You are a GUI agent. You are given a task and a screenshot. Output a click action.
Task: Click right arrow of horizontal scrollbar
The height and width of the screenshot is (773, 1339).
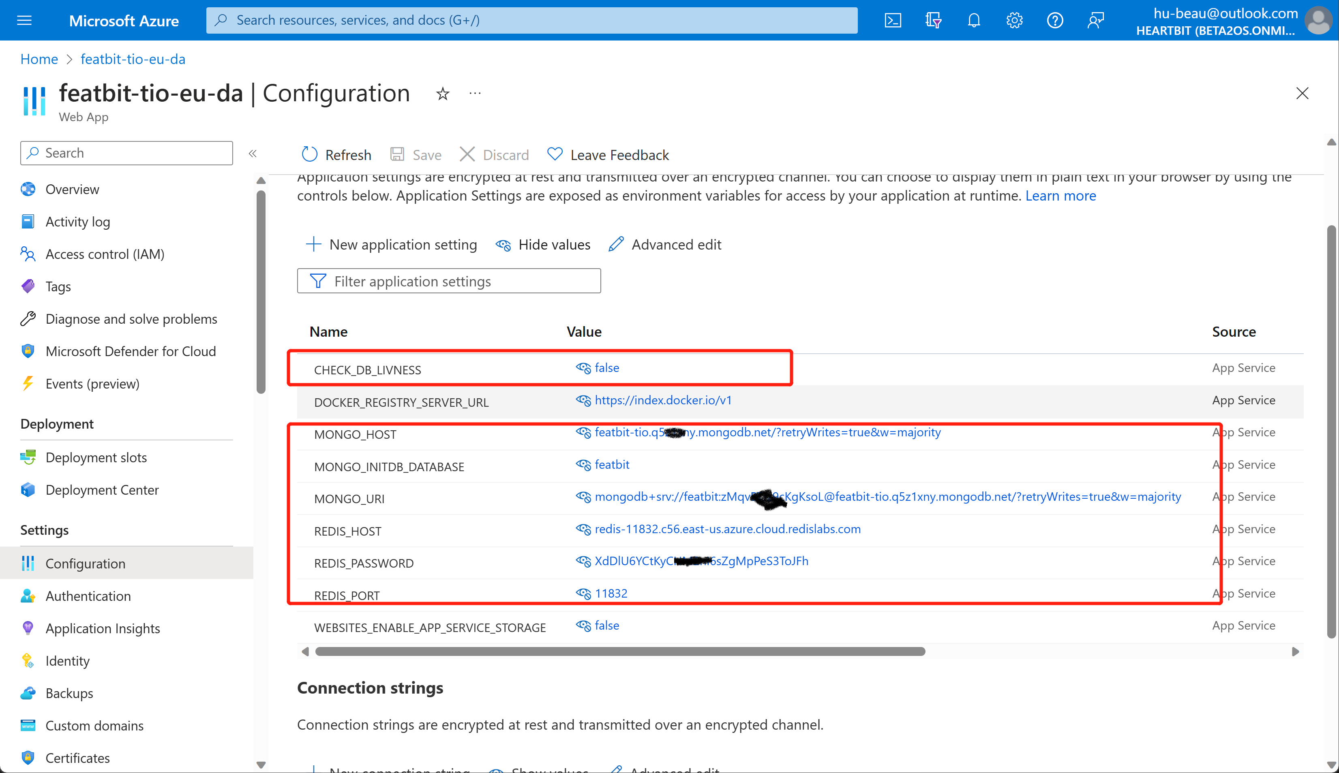click(1295, 651)
